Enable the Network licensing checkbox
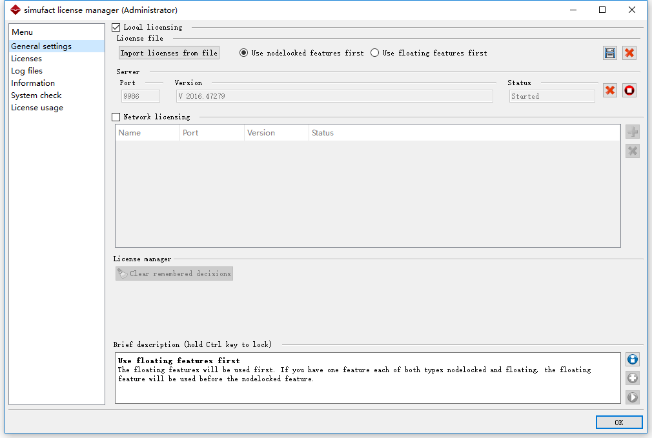 [116, 117]
